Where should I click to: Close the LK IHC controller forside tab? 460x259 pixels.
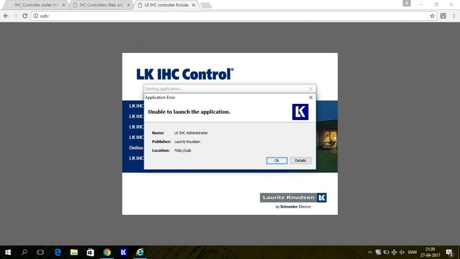[x=194, y=5]
